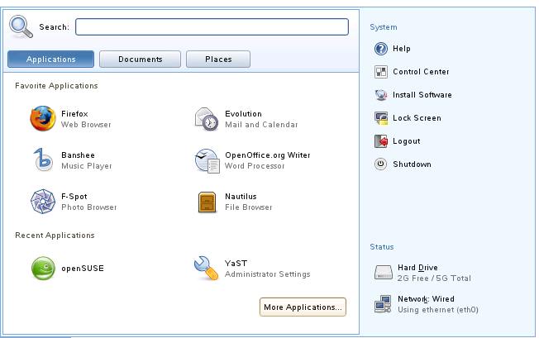Click the "Firefox" application name

(x=74, y=114)
